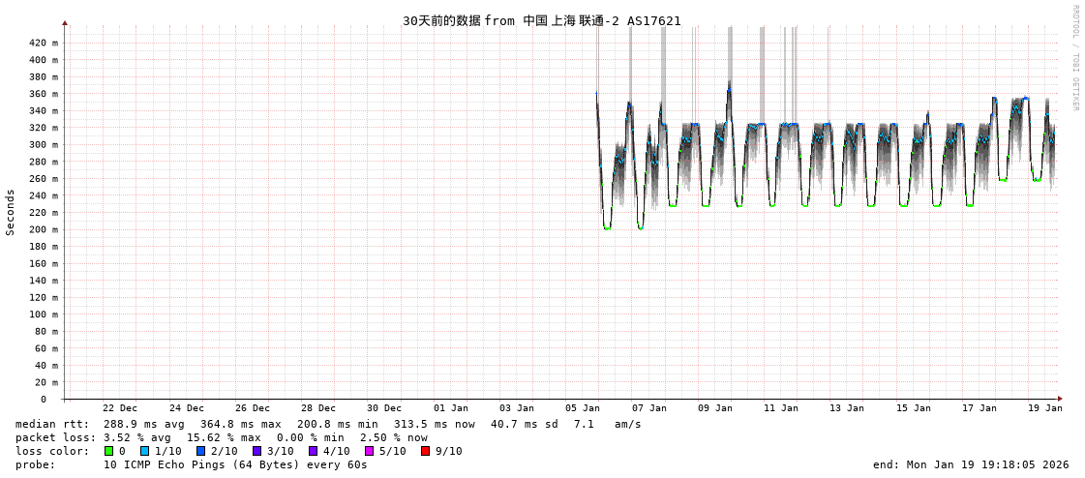Select the 19 Jan x-axis date label

tap(1044, 408)
